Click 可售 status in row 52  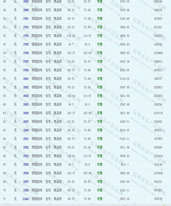click(x=100, y=36)
